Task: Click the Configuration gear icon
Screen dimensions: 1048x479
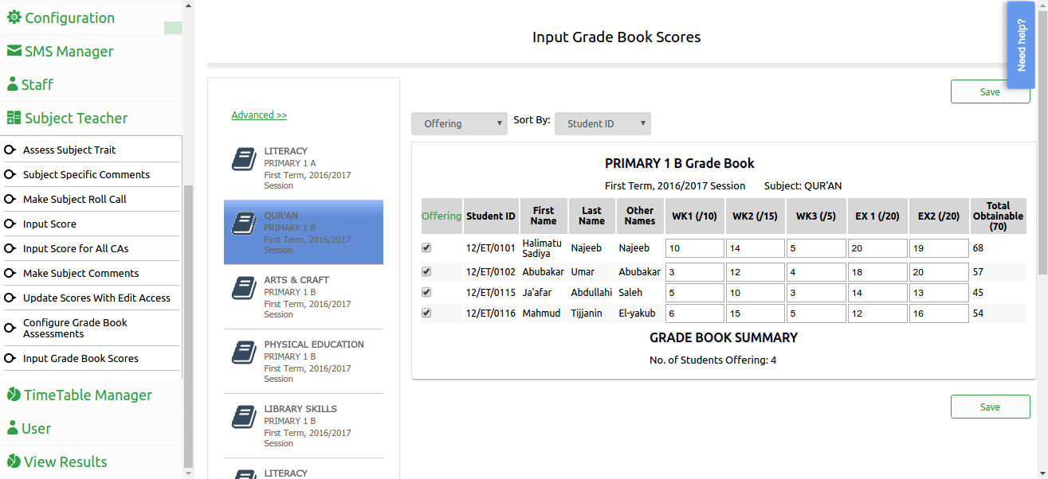Action: pyautogui.click(x=14, y=18)
